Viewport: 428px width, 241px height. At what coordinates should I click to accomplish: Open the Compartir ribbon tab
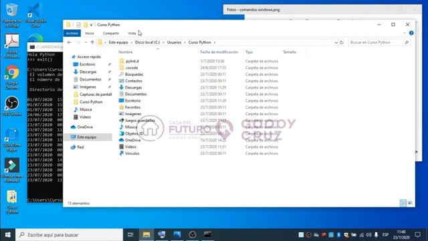111,33
